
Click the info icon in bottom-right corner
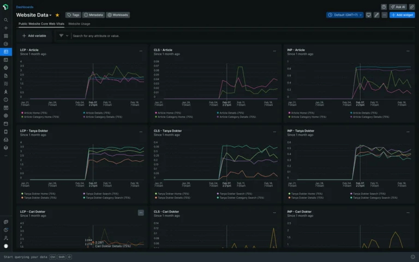pyautogui.click(x=413, y=257)
